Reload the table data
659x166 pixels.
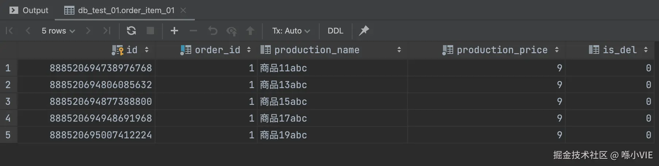(131, 31)
